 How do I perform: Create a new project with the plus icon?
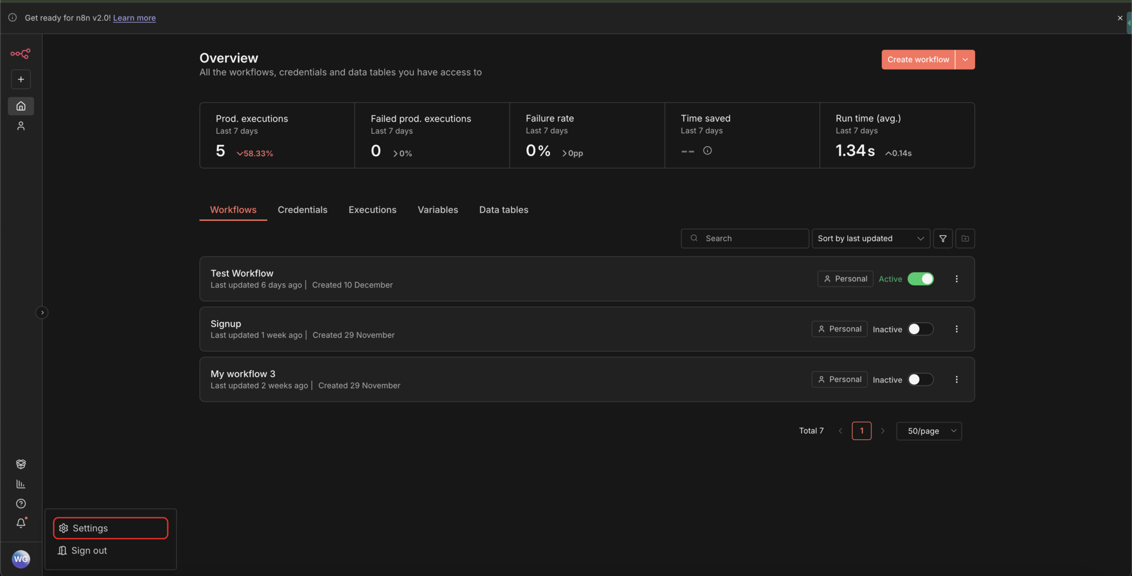click(x=21, y=79)
